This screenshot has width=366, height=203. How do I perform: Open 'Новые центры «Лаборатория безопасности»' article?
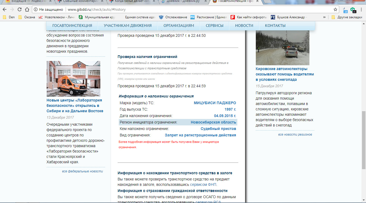[75, 106]
